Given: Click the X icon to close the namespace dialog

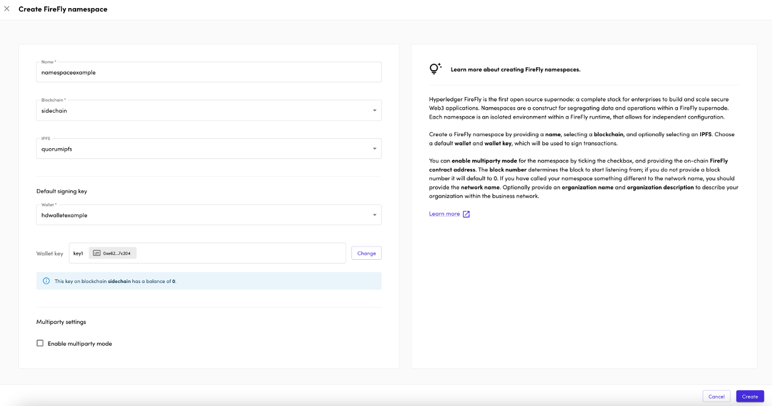Looking at the screenshot, I should coord(6,9).
